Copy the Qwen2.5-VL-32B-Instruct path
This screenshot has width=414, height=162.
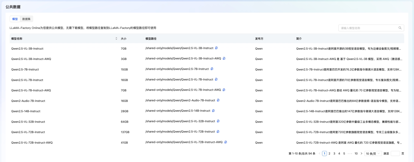point(218,121)
